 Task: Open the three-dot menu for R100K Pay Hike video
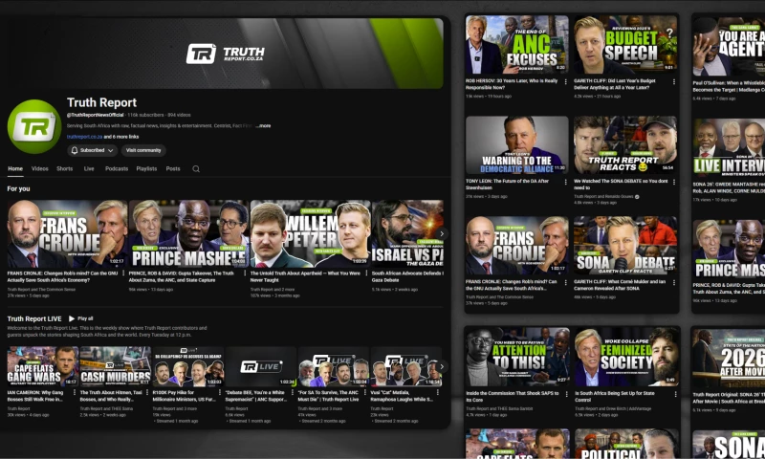coord(220,392)
